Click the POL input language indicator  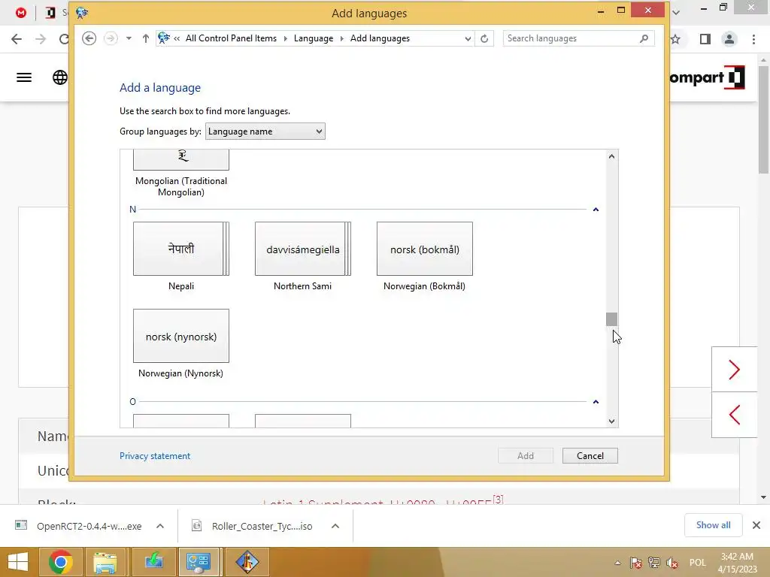coord(697,563)
